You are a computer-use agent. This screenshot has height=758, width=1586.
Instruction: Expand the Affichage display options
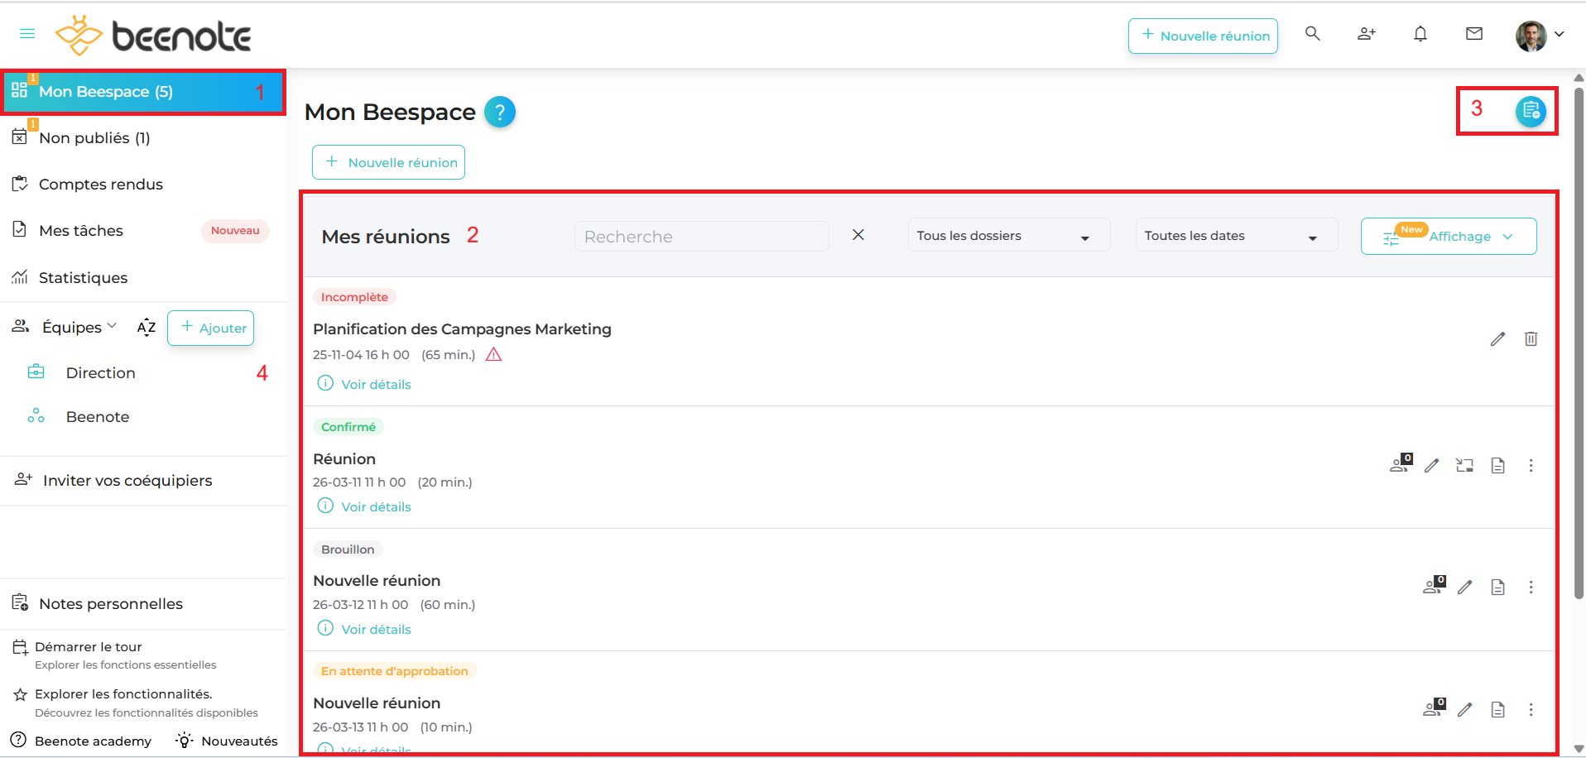click(x=1449, y=237)
